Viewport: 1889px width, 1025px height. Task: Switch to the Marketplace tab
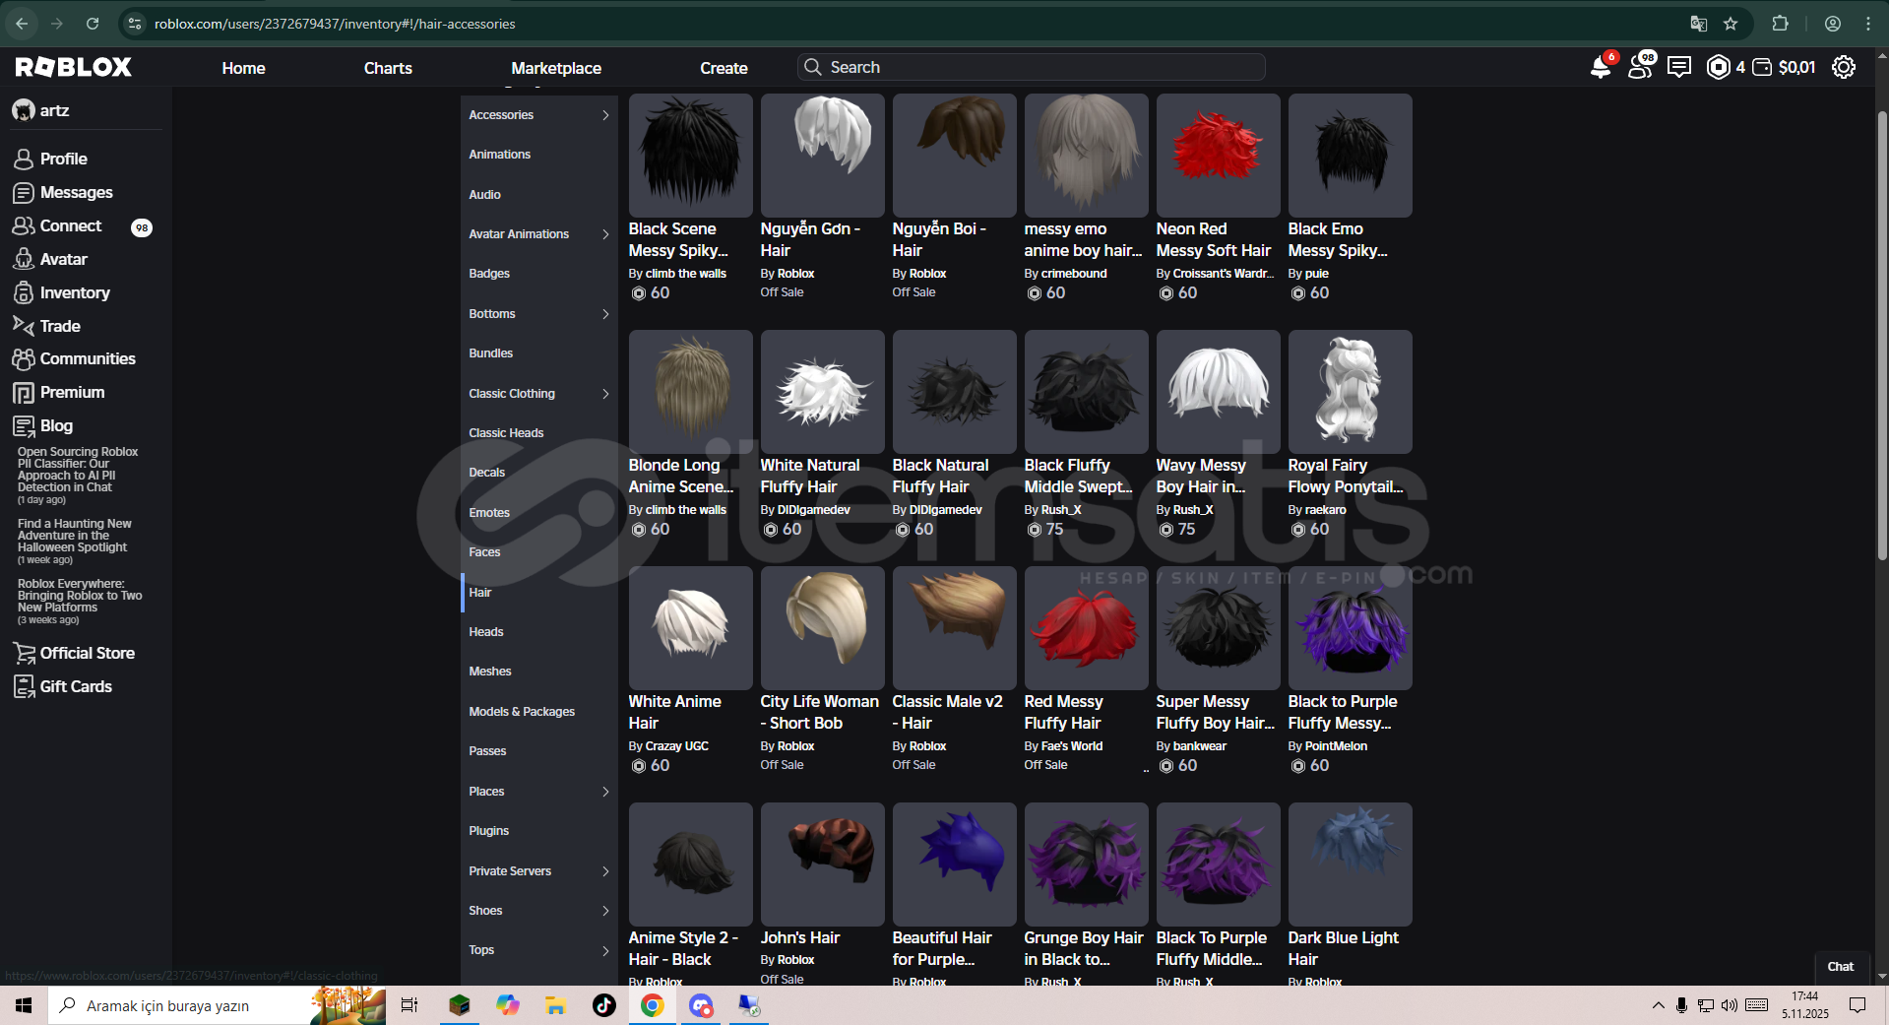(x=555, y=68)
